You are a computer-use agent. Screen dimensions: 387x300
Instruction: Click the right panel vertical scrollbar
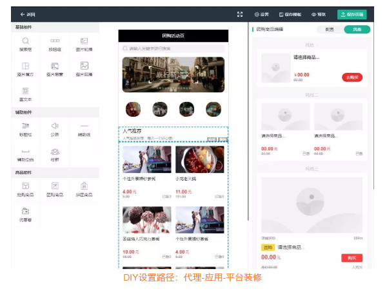[x=373, y=106]
